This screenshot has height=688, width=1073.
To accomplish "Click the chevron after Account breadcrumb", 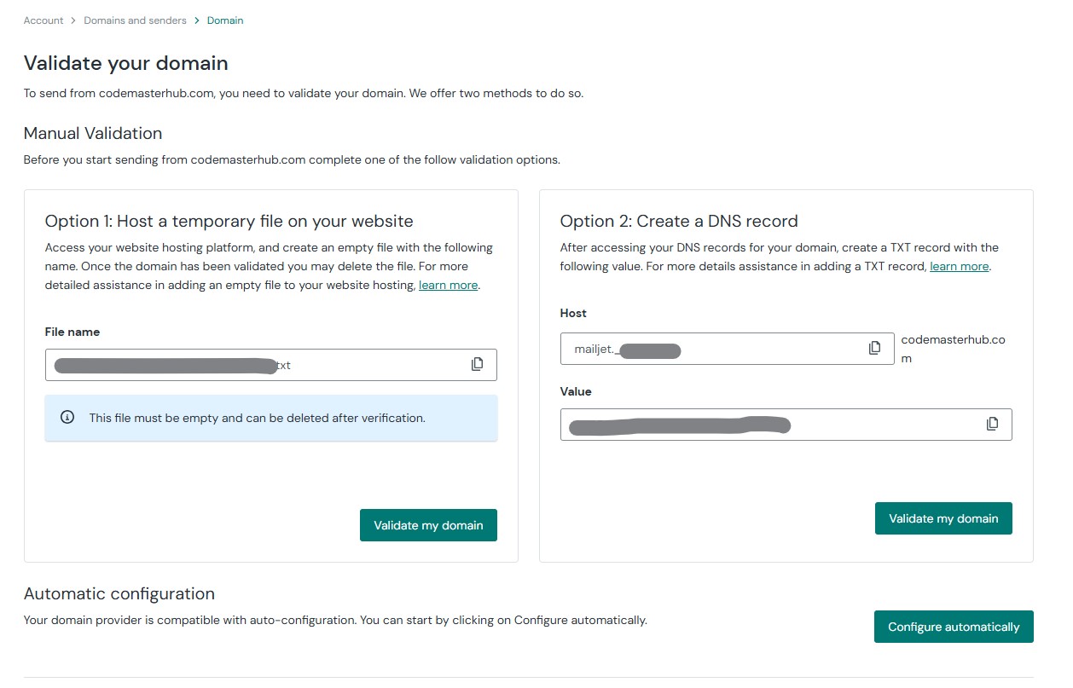I will (x=74, y=20).
